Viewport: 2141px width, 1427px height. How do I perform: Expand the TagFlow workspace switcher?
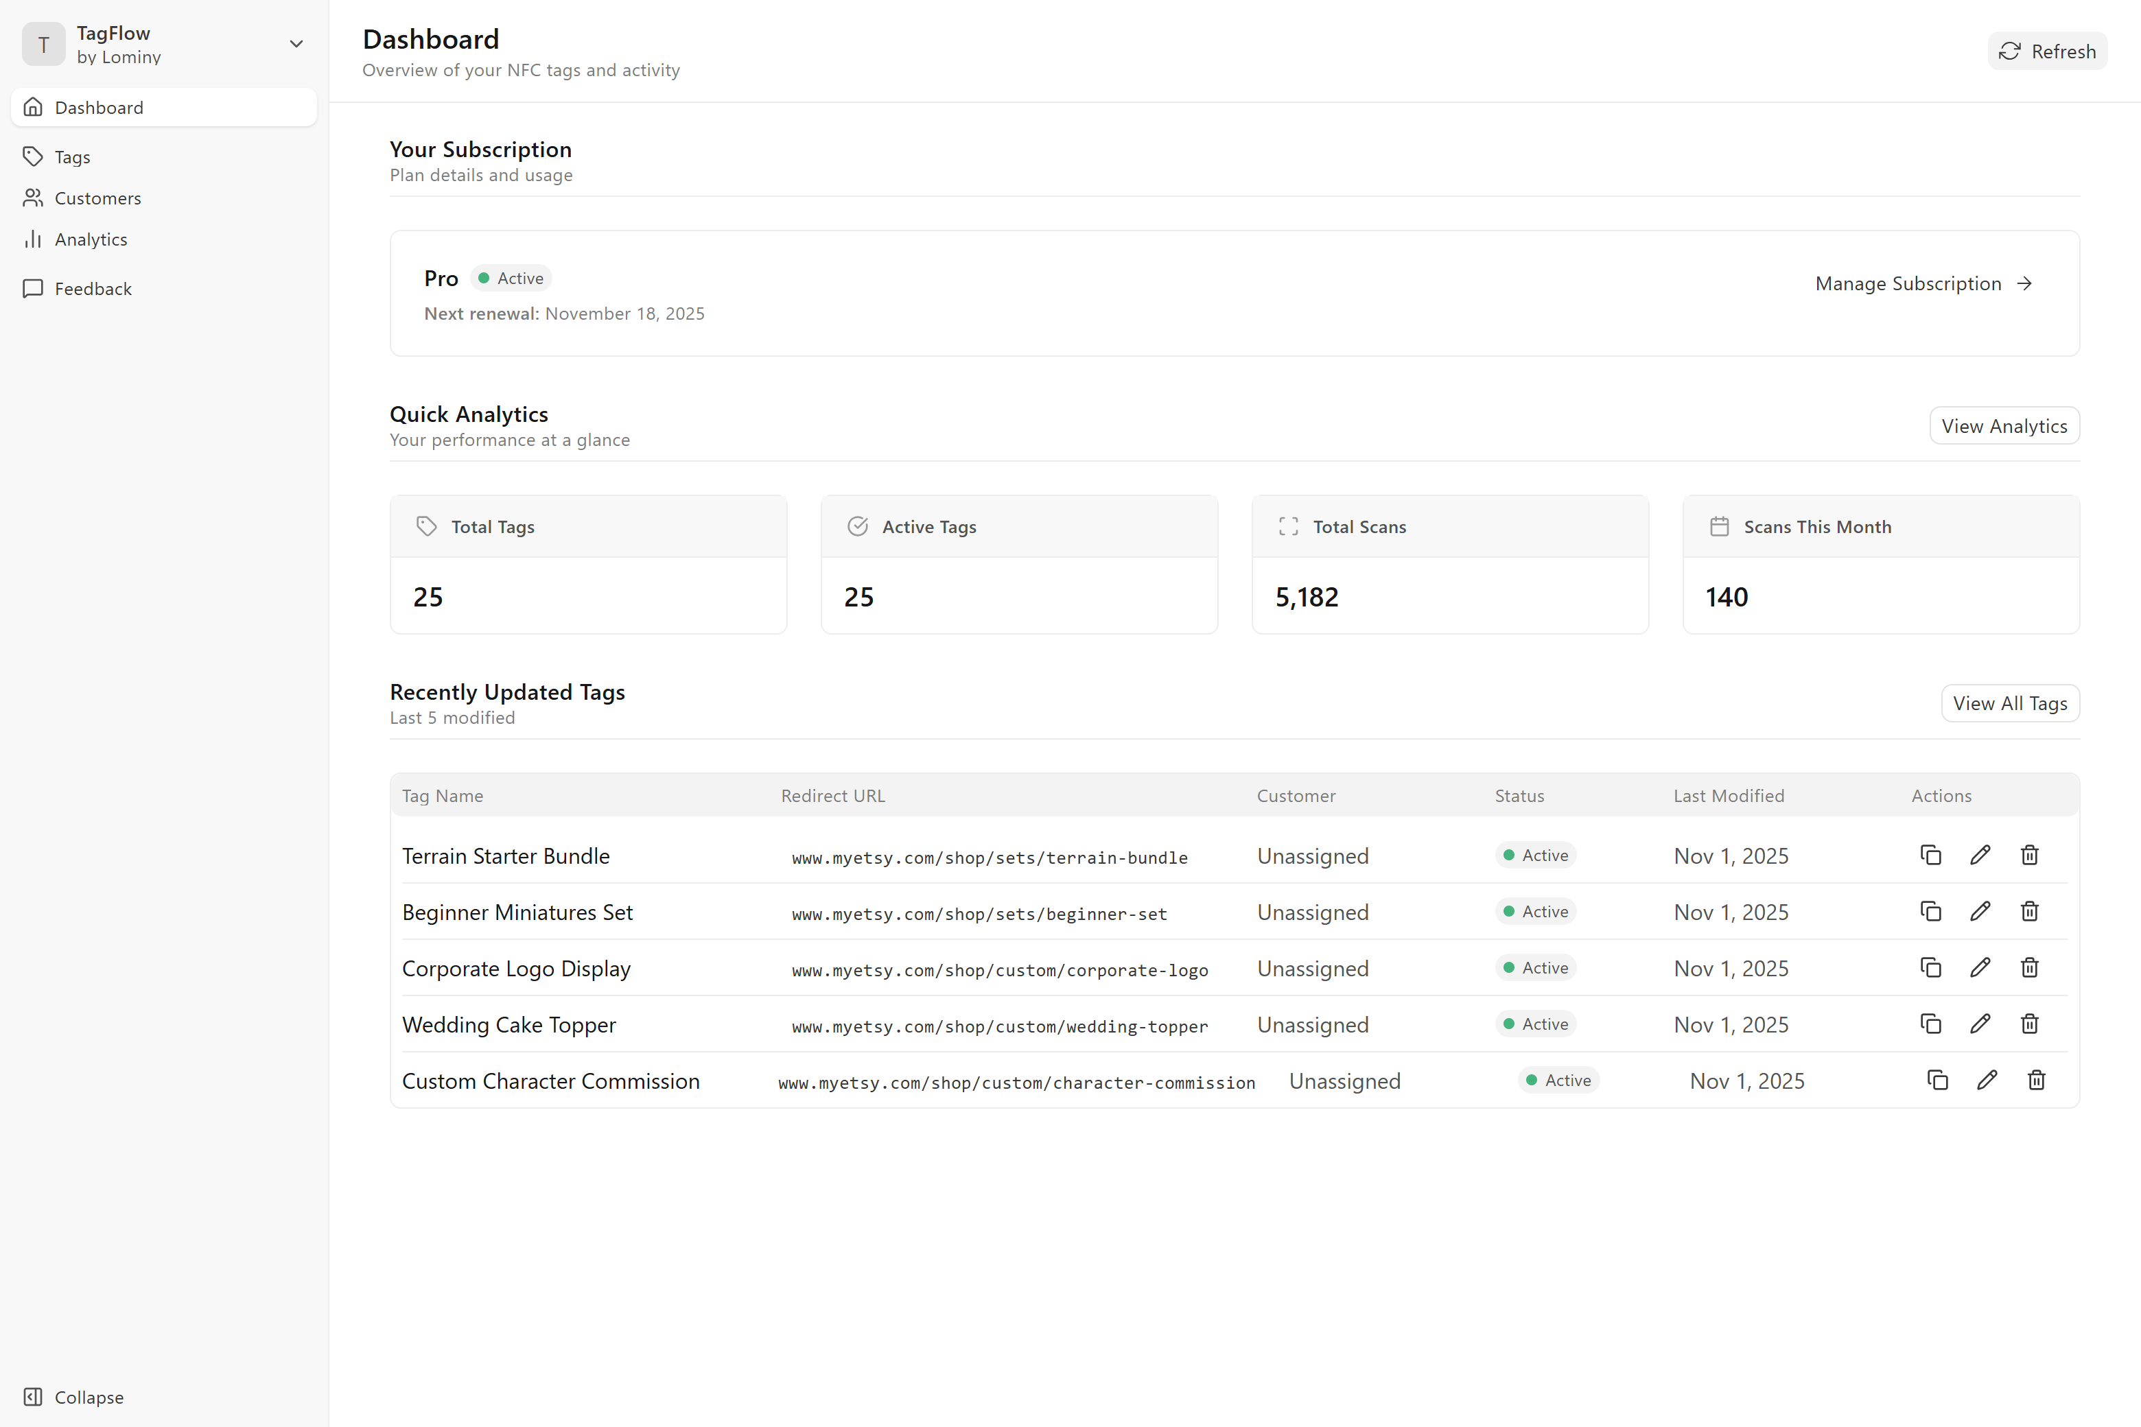coord(296,43)
